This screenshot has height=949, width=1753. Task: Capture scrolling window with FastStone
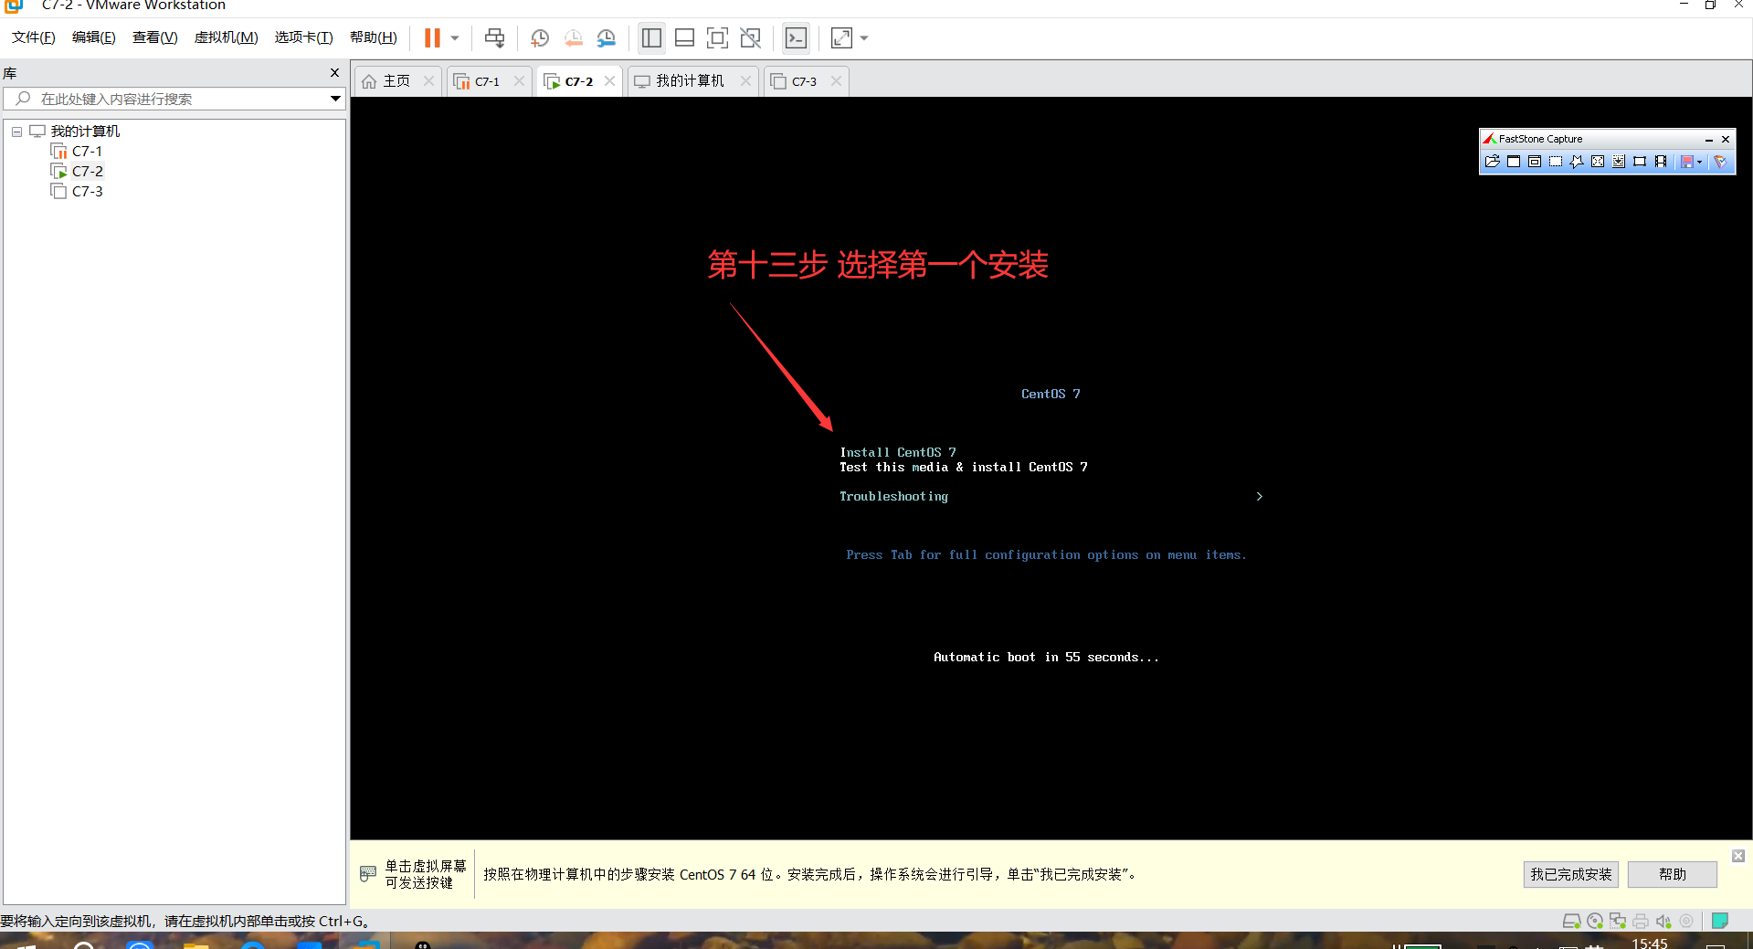click(1619, 162)
